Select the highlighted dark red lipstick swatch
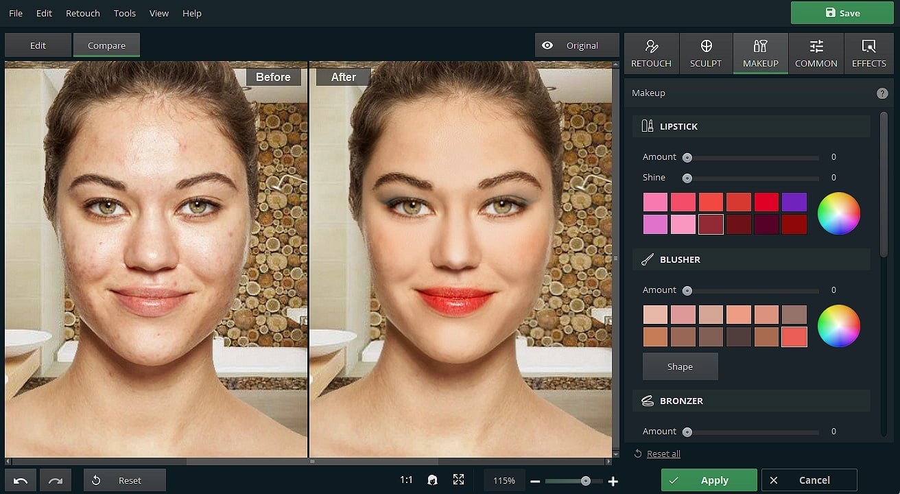 click(x=711, y=224)
